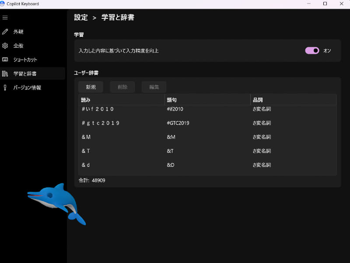
Task: Click the 編集 button above the dictionary table
Action: click(154, 87)
